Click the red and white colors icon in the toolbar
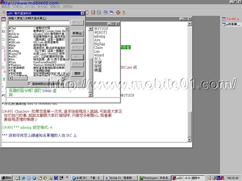This screenshot has width=242, height=181. (93, 12)
